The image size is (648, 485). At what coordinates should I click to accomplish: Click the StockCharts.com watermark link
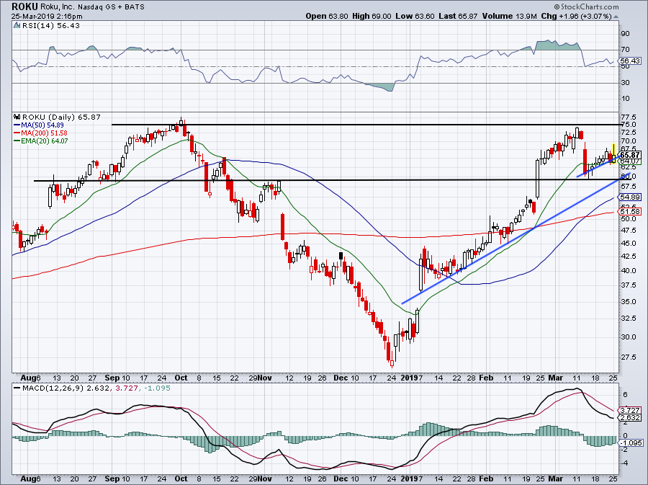coord(585,6)
